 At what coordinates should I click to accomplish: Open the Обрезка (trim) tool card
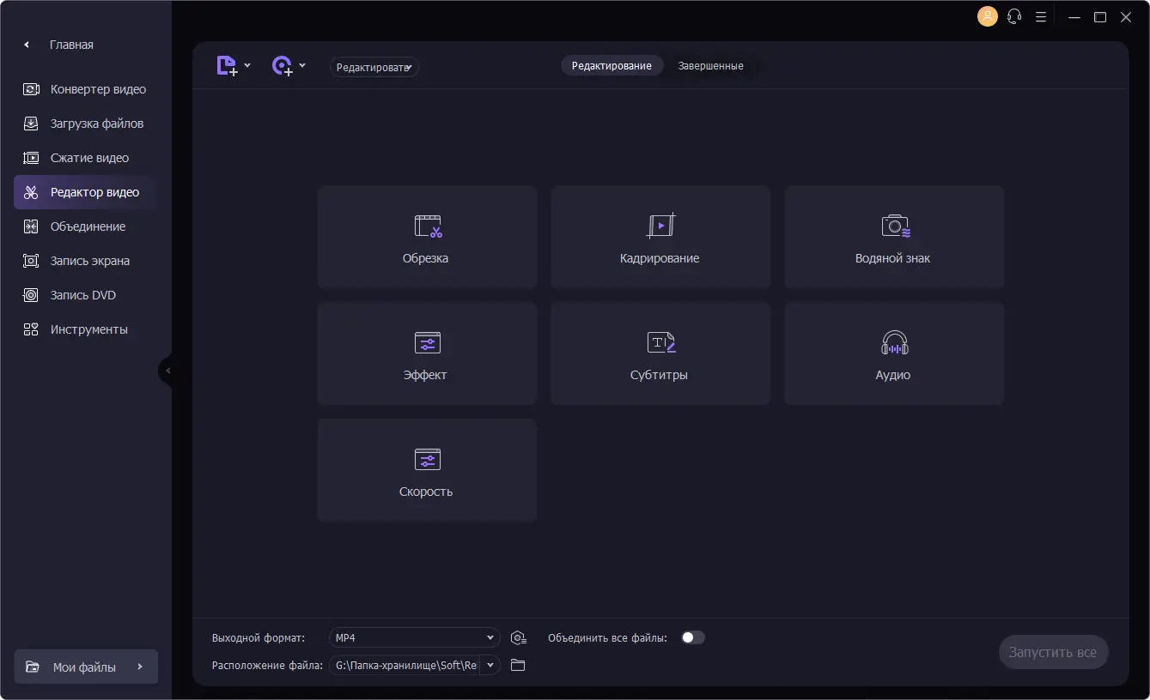point(427,237)
